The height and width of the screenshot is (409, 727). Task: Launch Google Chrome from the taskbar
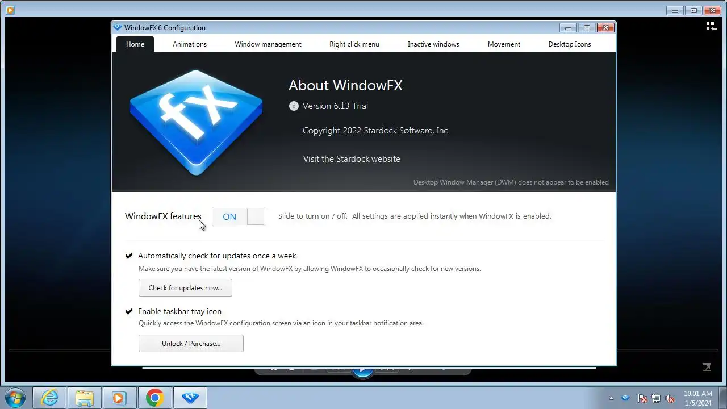154,398
